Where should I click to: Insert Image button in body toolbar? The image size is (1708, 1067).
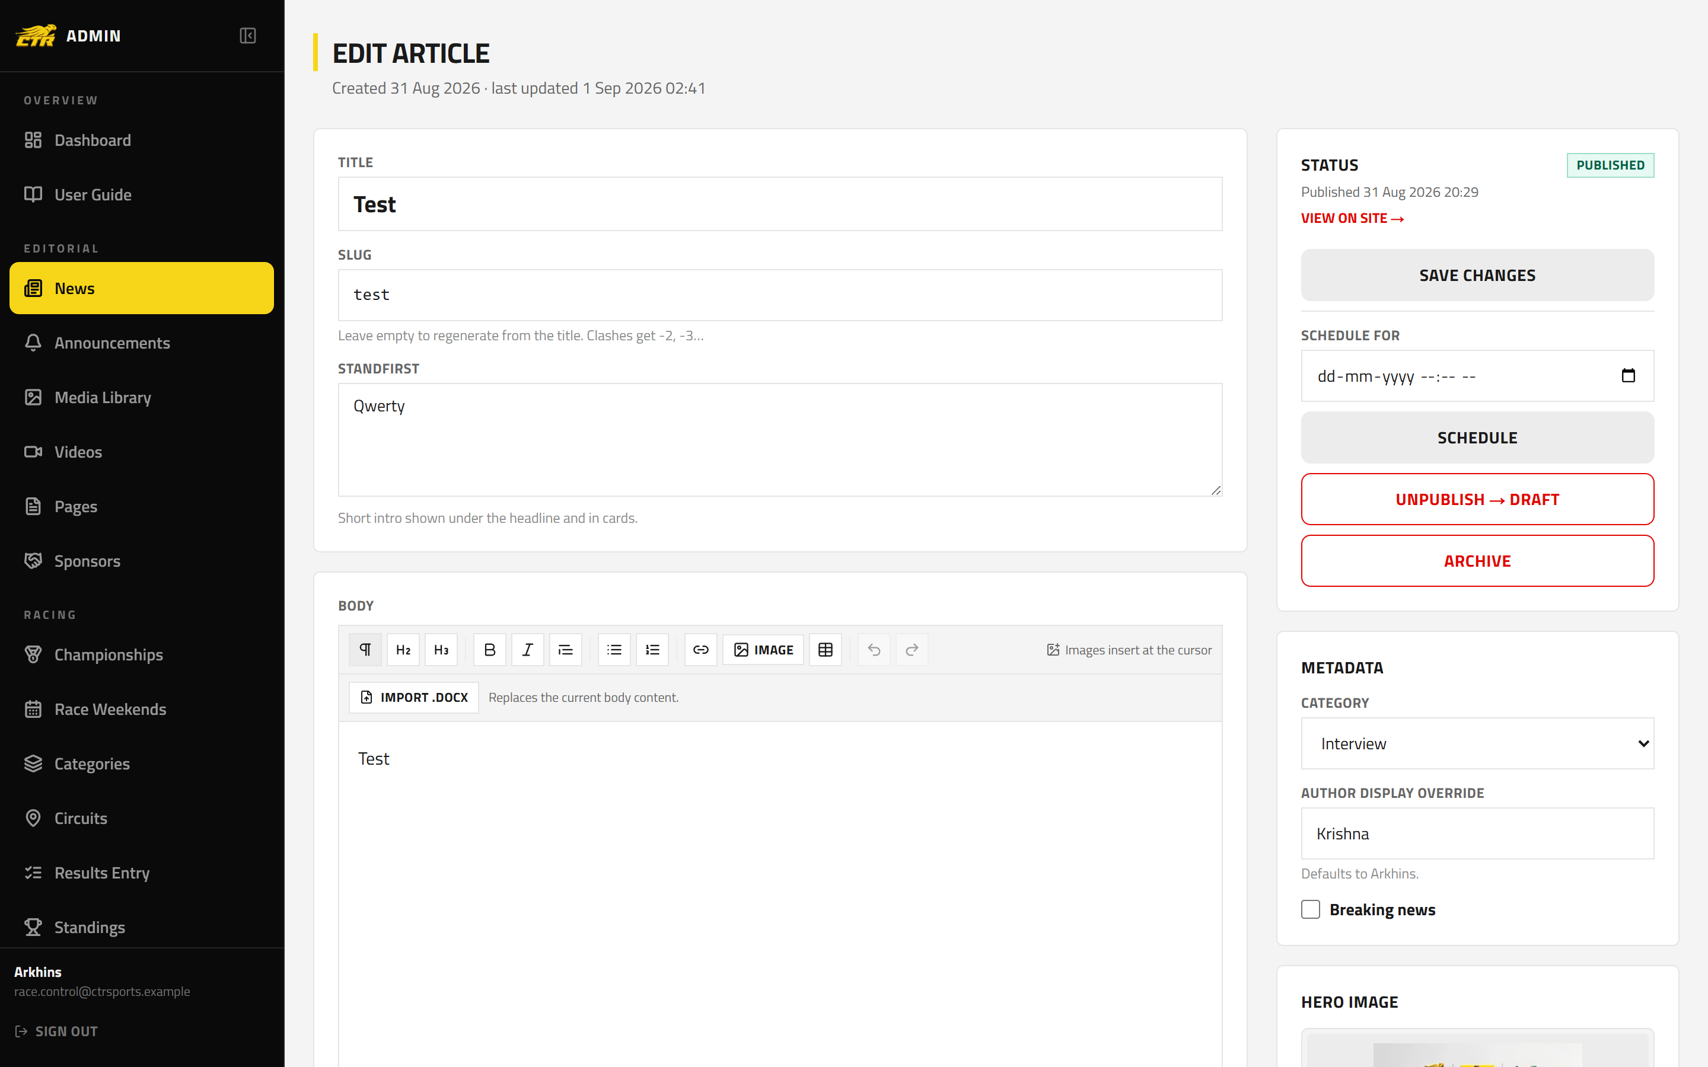click(763, 649)
